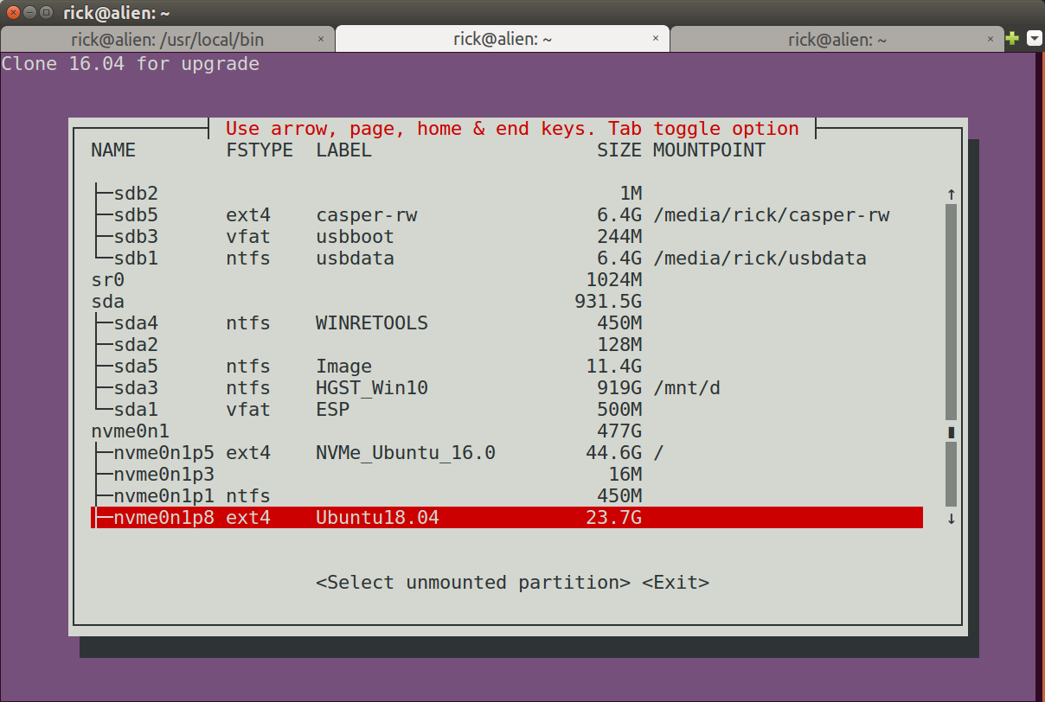Click the scrollbar thumb in the partition list

[950, 431]
